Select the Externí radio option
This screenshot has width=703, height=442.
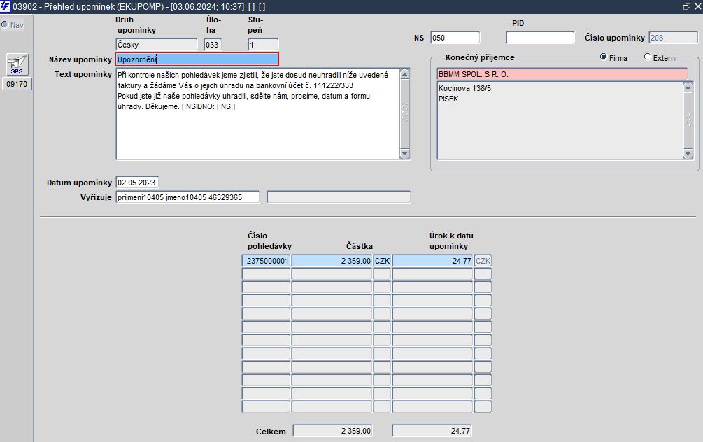tap(648, 57)
